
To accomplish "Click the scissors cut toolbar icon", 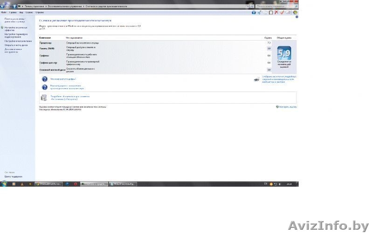I will [x=259, y=13].
